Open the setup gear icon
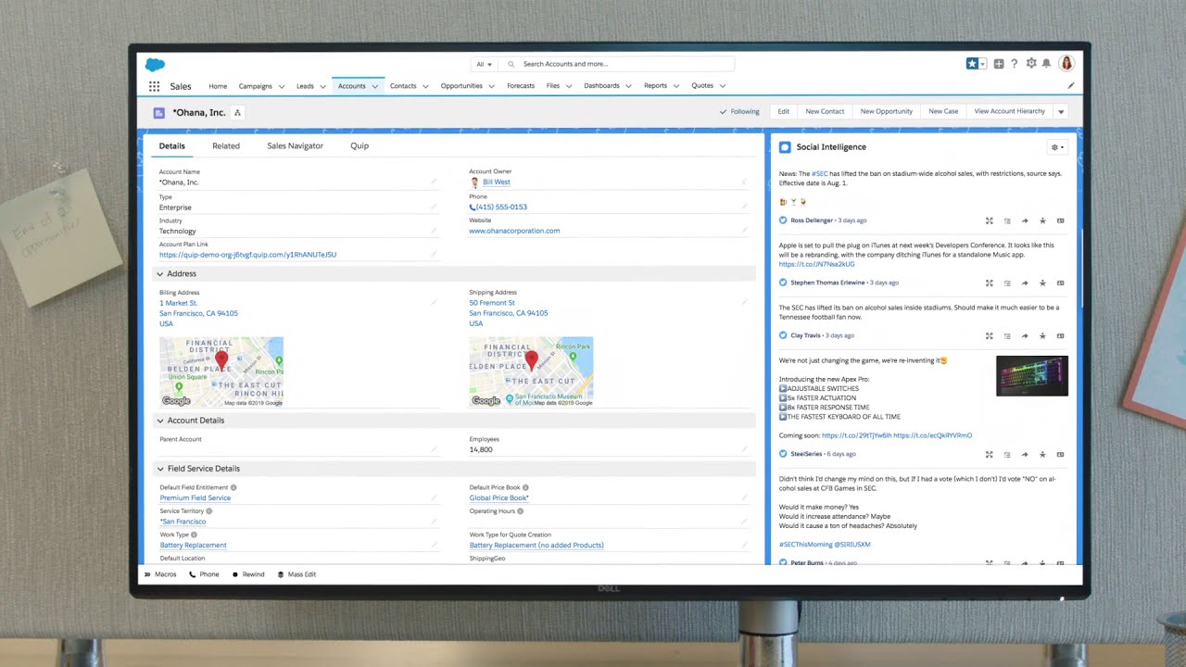Screen dimensions: 1186x667 pyautogui.click(x=1031, y=64)
